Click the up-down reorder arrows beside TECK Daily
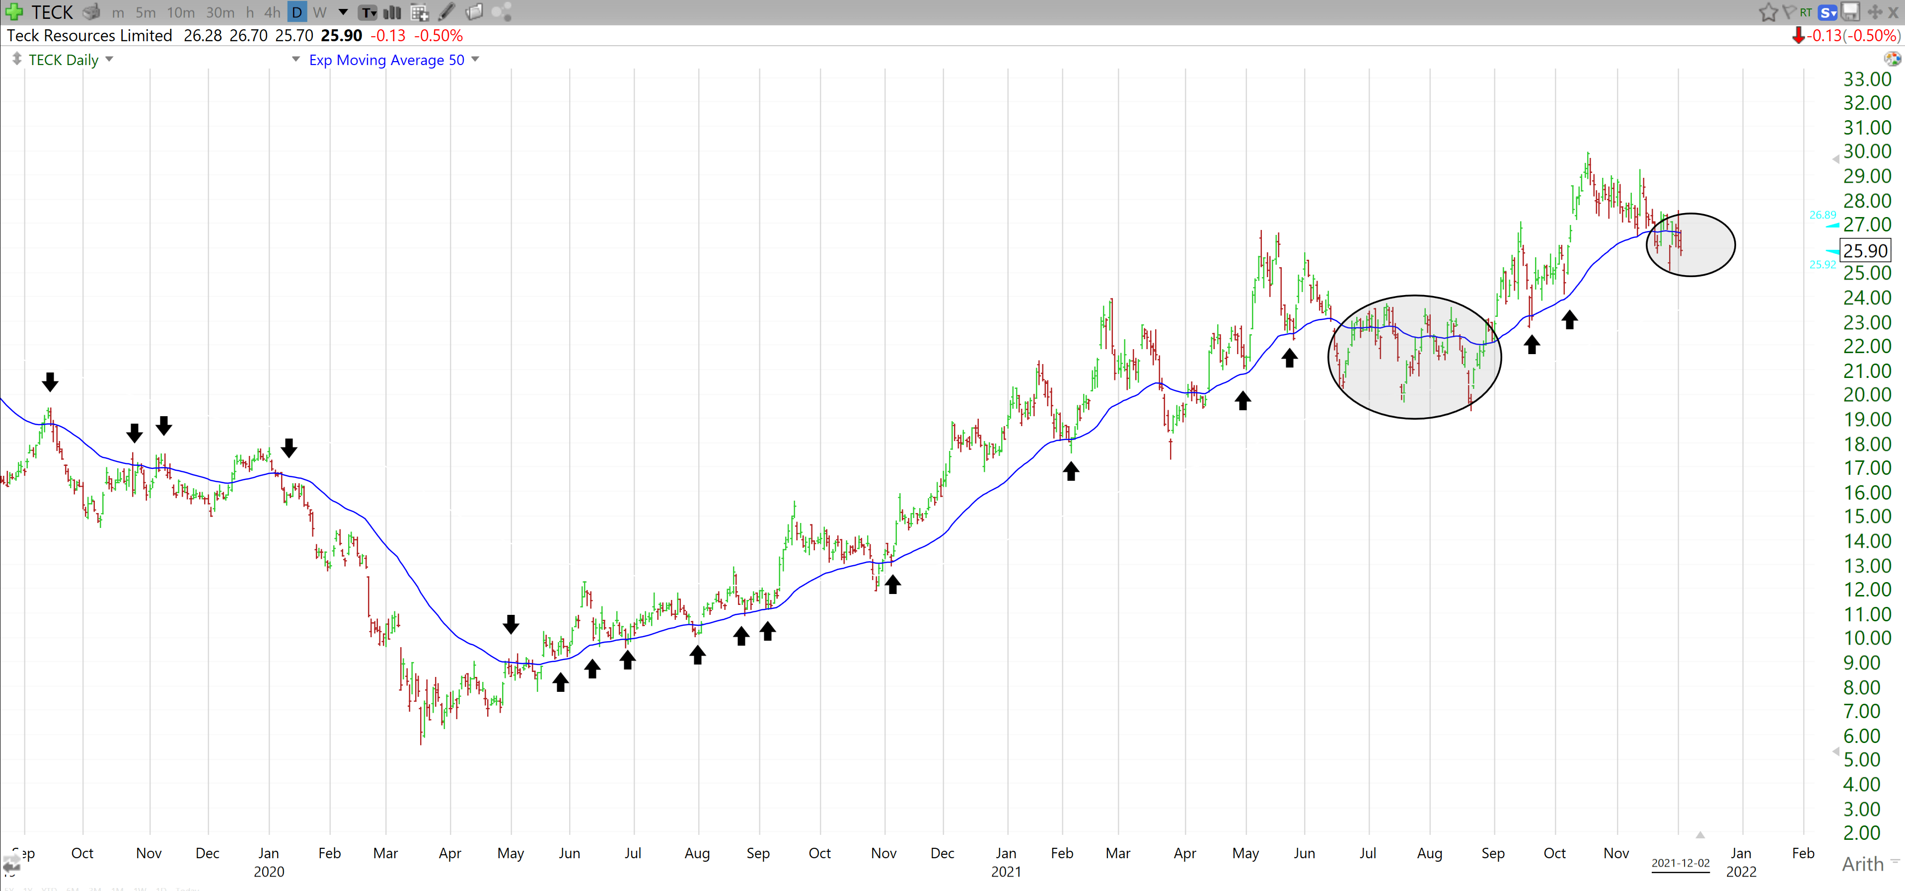 point(16,59)
